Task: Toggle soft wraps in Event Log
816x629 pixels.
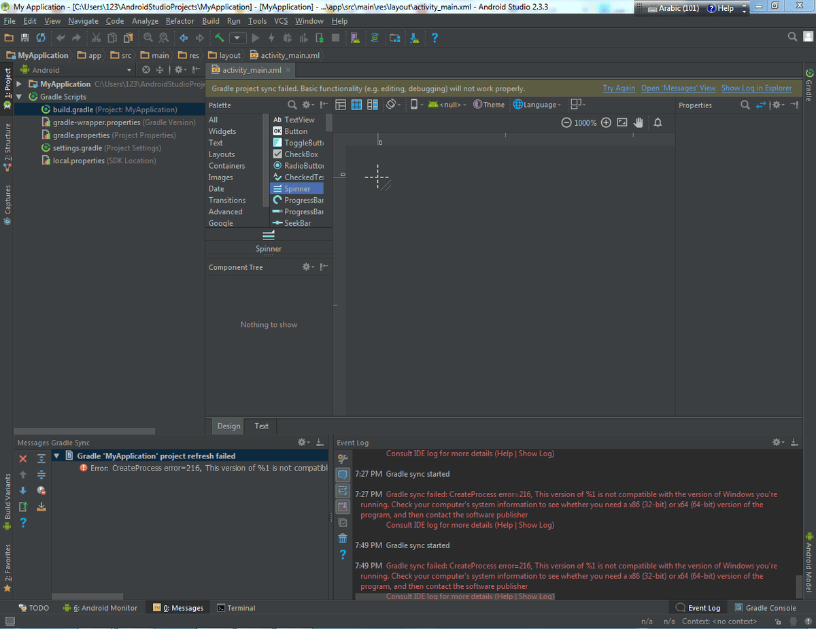Action: pos(343,490)
